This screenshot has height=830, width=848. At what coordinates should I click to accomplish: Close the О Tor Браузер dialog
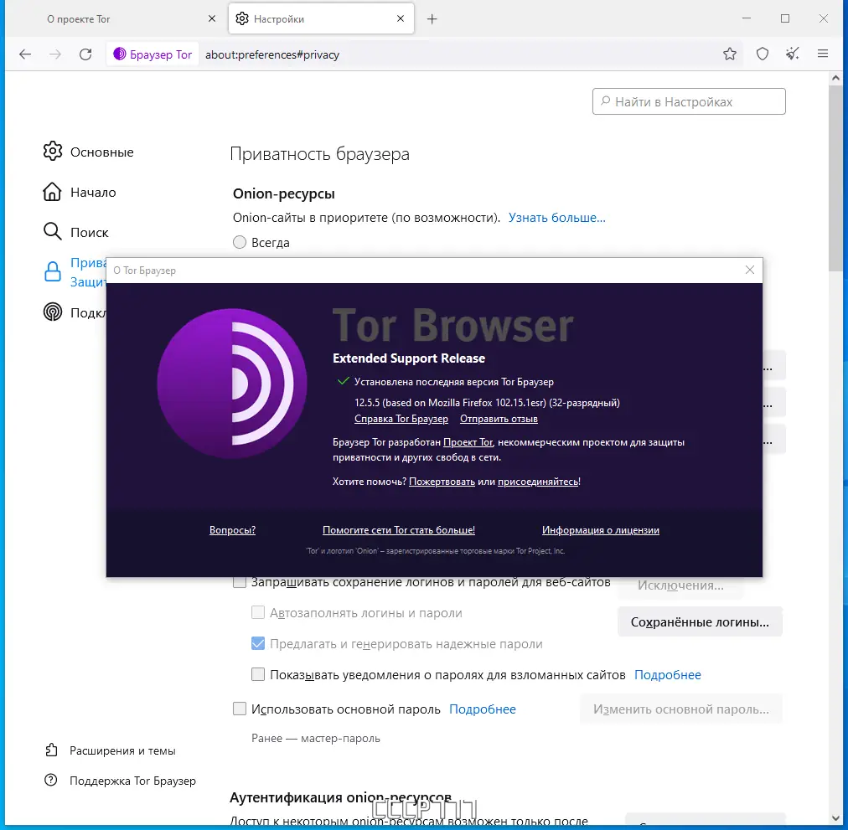pos(750,270)
